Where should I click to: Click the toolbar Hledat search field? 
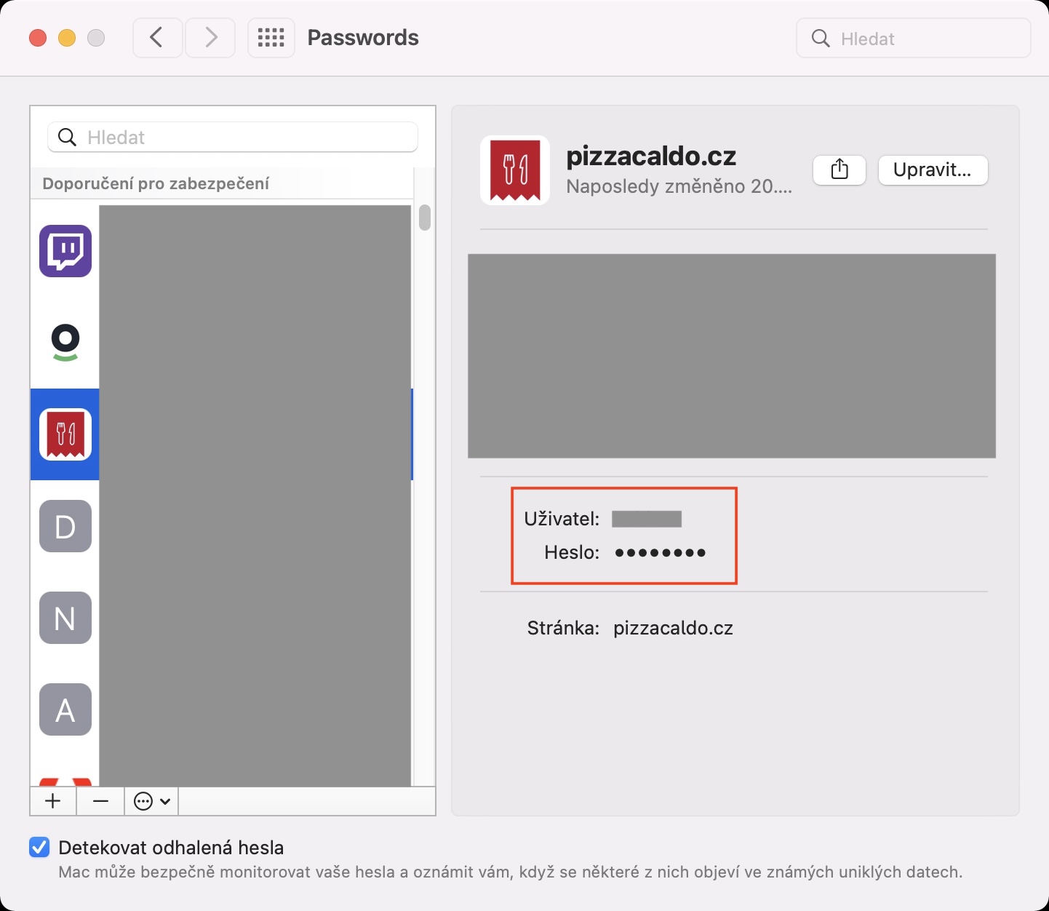[x=914, y=39]
